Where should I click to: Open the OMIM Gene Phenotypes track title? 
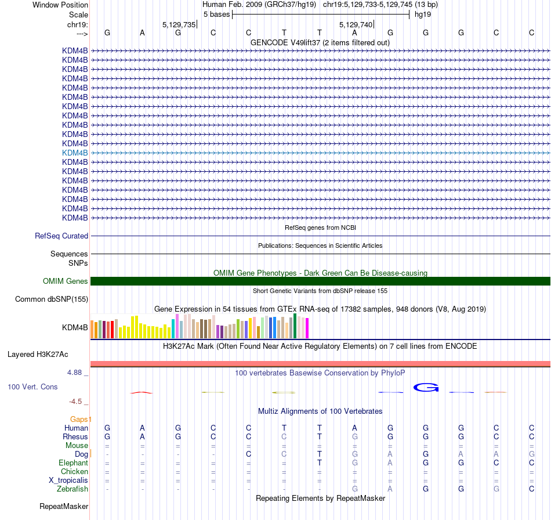pyautogui.click(x=320, y=273)
